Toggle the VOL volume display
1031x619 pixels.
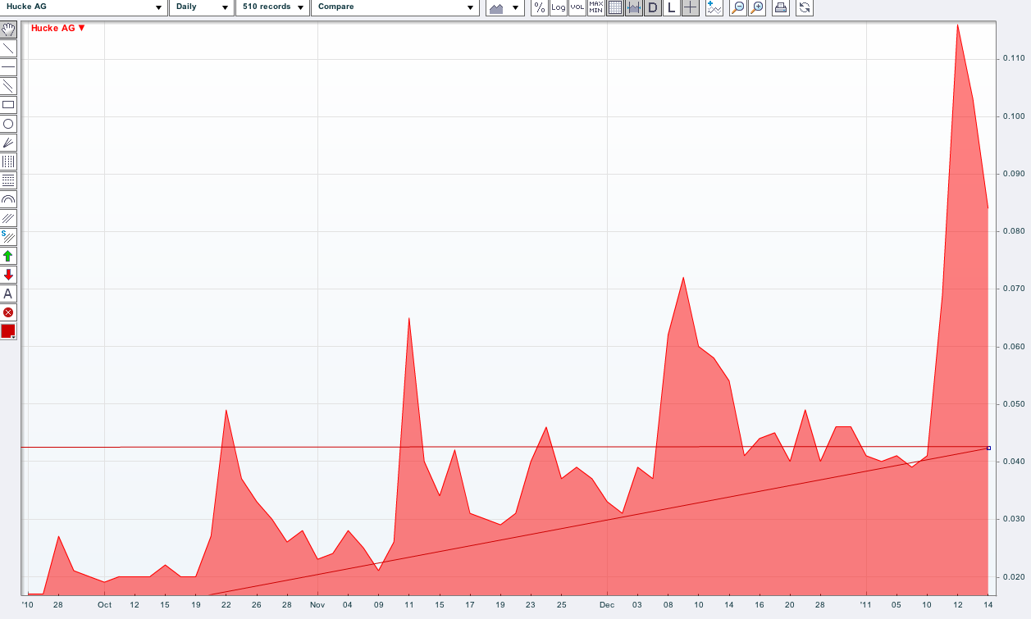coord(577,8)
